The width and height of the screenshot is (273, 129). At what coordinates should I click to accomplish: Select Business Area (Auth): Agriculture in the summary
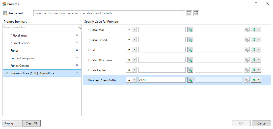[42, 73]
